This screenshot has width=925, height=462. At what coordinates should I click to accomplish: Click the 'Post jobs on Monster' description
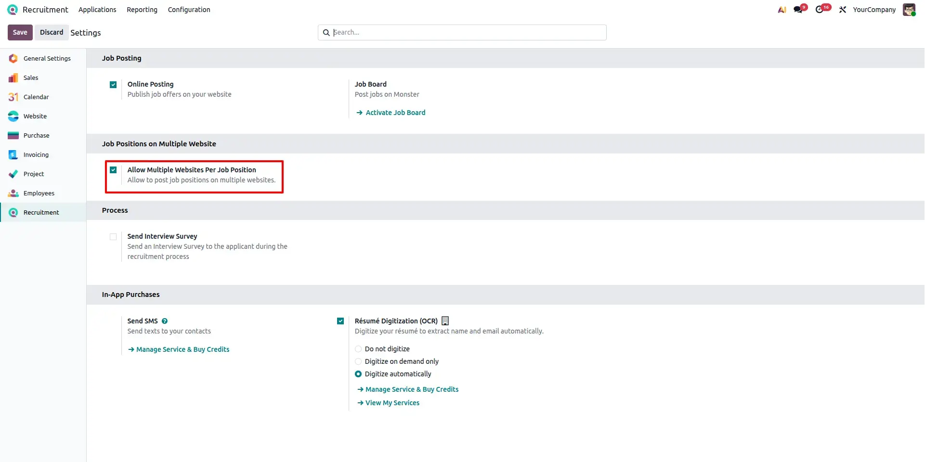pyautogui.click(x=387, y=94)
